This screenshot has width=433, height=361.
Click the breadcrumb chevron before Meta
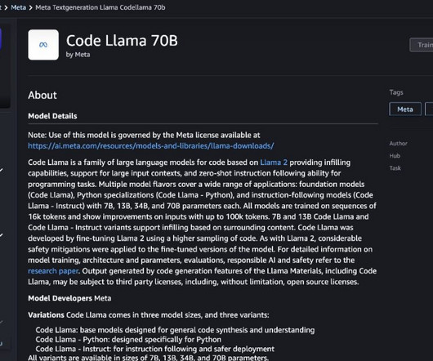click(x=6, y=7)
